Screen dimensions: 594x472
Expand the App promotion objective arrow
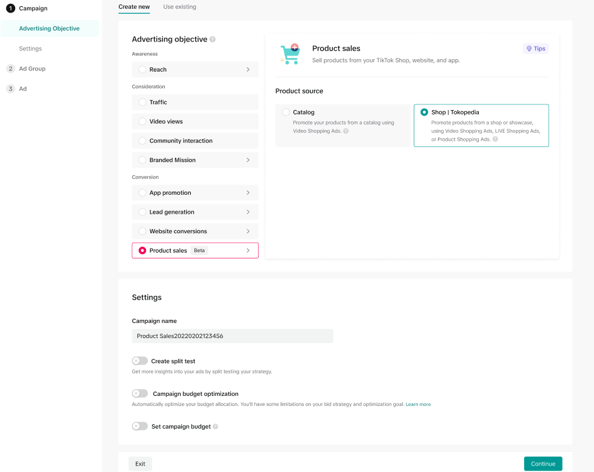pos(248,193)
